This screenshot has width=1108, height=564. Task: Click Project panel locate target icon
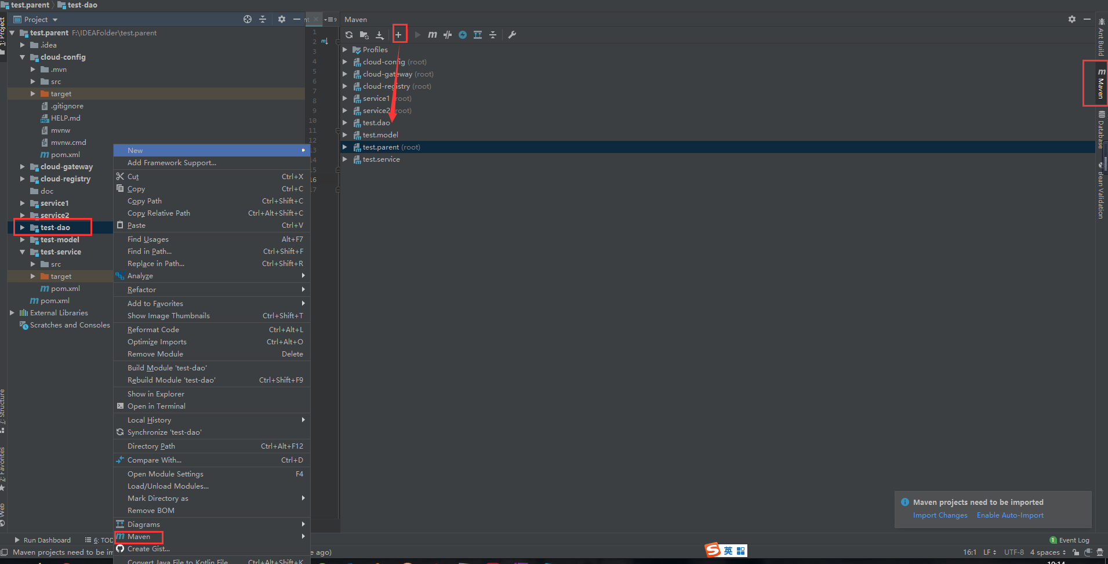(248, 19)
